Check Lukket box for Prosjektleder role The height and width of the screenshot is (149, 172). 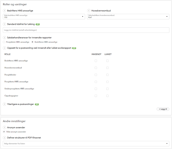click(107, 75)
